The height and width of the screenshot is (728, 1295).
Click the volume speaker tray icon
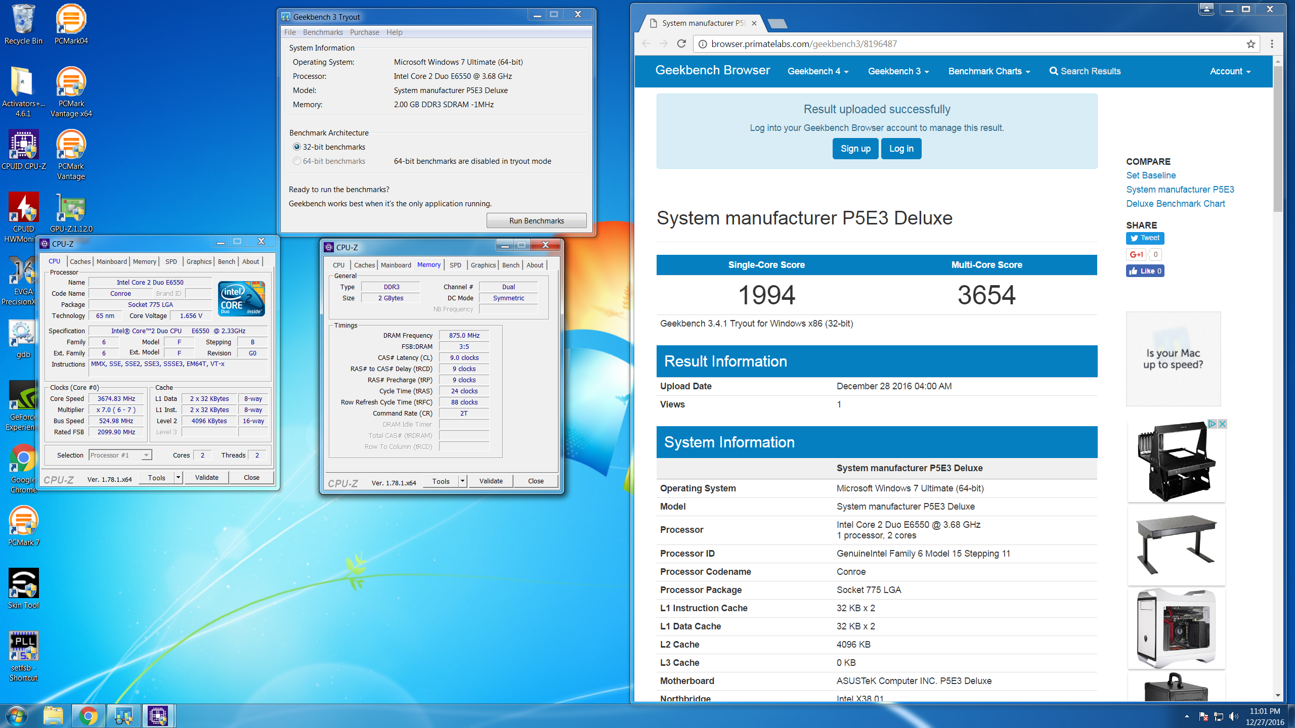1234,716
